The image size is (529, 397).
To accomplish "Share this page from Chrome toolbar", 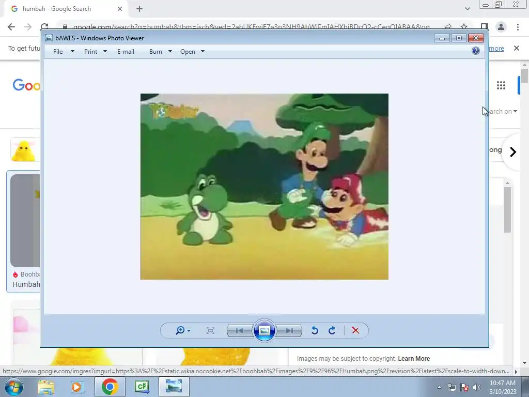I will point(448,27).
